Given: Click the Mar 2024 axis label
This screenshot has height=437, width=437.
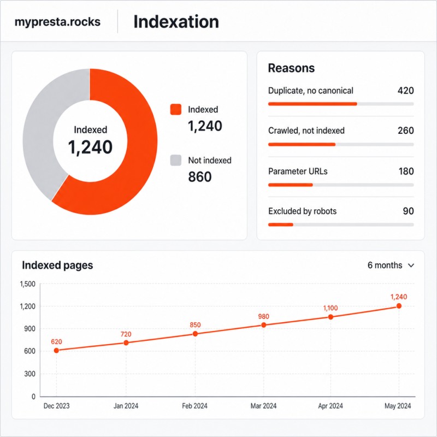Looking at the screenshot, I should point(263,406).
